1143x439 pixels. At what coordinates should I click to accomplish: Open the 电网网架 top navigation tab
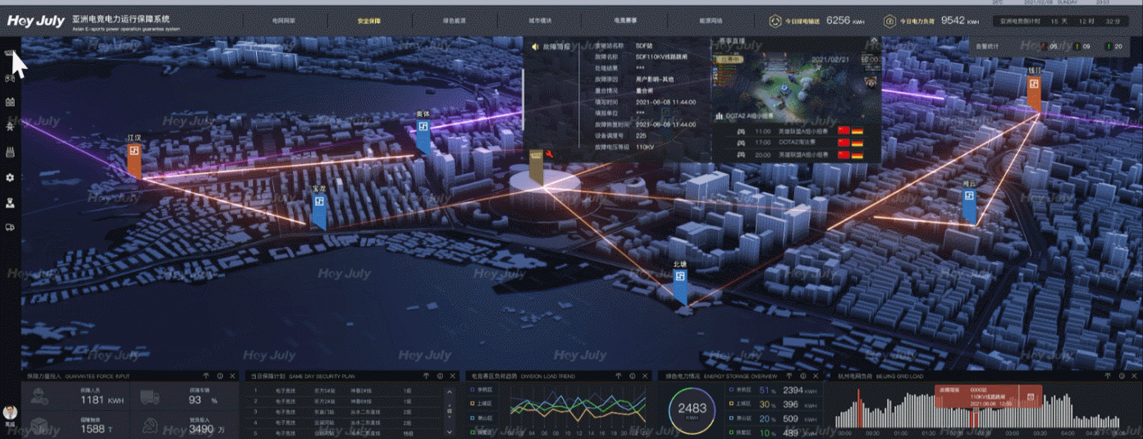point(286,20)
